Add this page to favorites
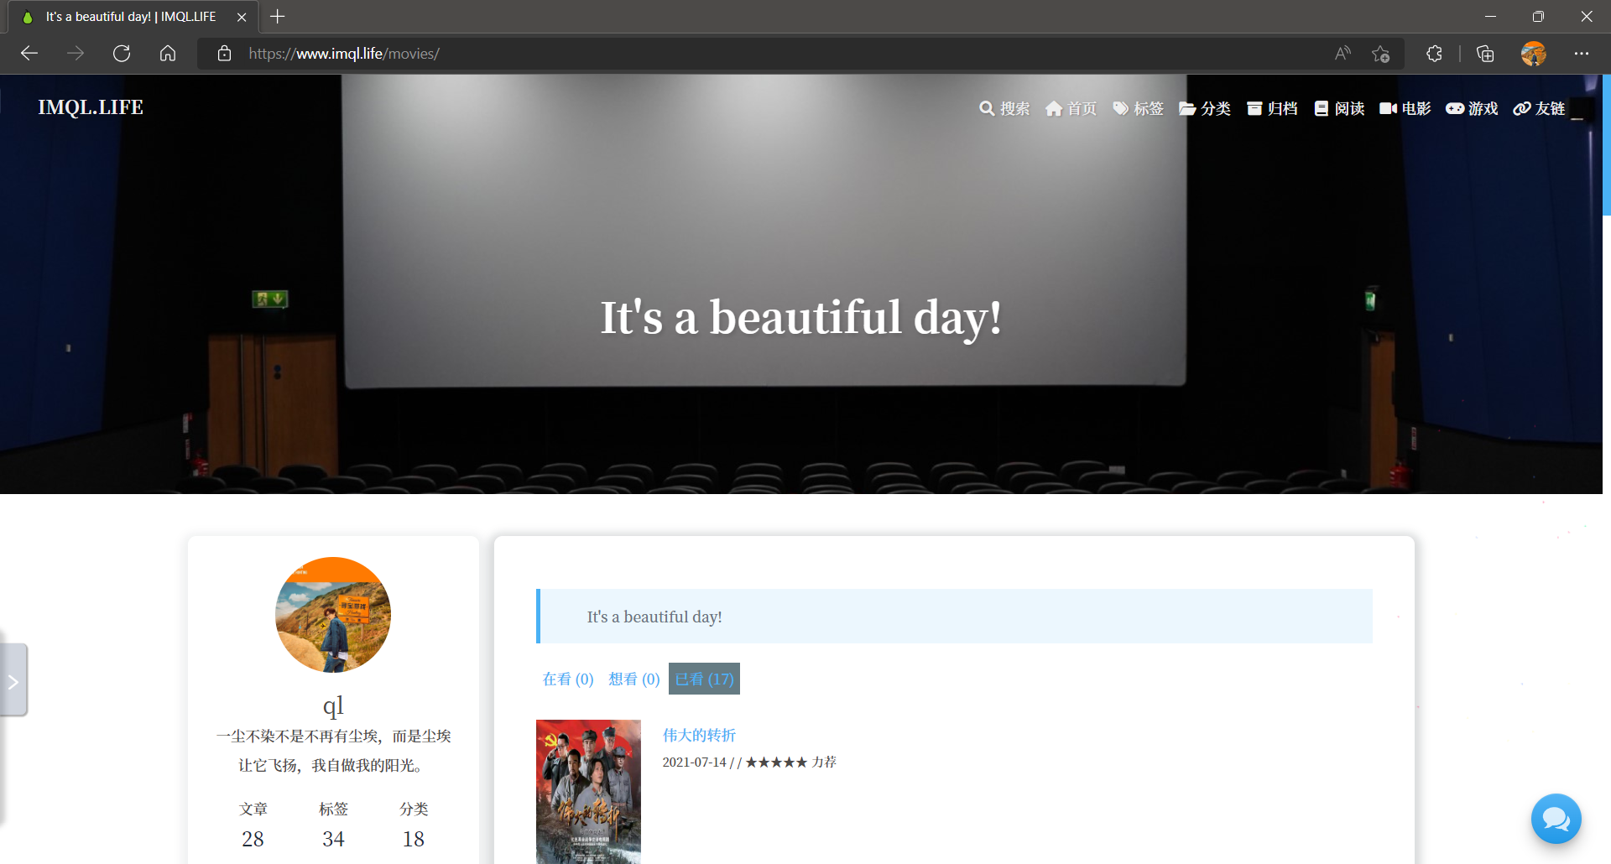Image resolution: width=1611 pixels, height=864 pixels. tap(1380, 54)
